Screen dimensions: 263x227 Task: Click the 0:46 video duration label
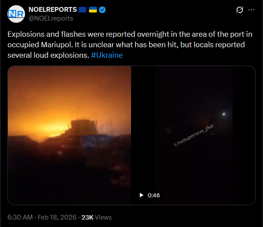point(154,195)
